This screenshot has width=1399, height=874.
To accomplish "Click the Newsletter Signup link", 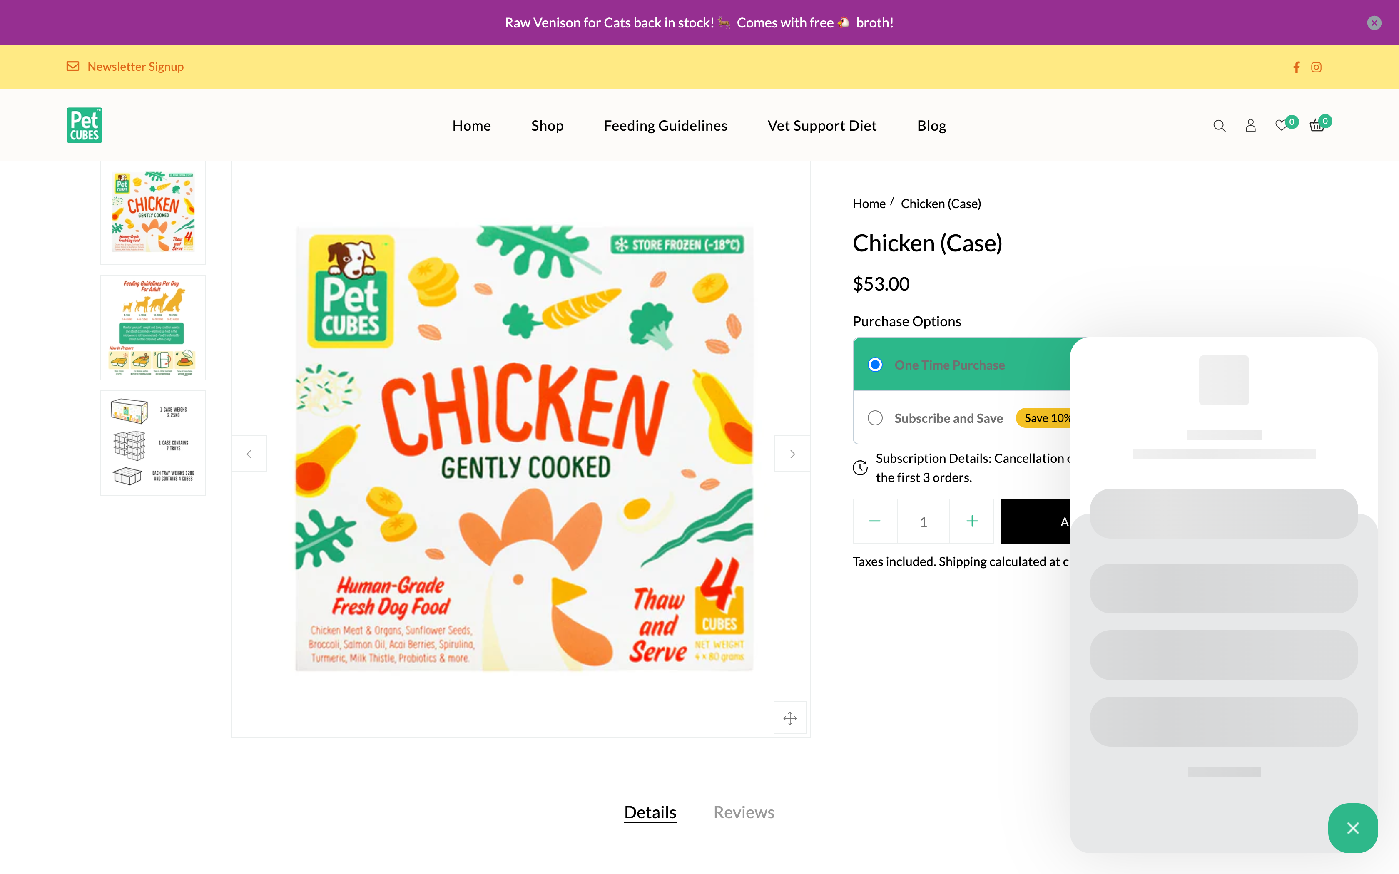I will click(135, 67).
